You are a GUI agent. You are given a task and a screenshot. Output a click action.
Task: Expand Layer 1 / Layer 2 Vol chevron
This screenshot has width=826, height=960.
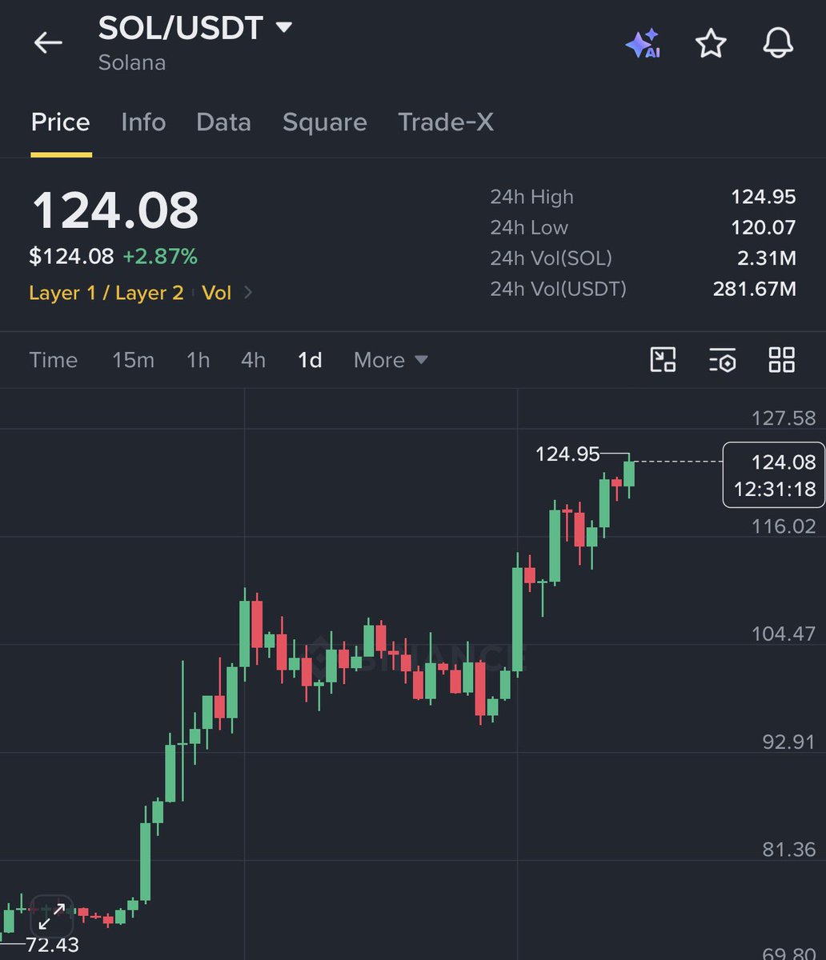tap(248, 293)
